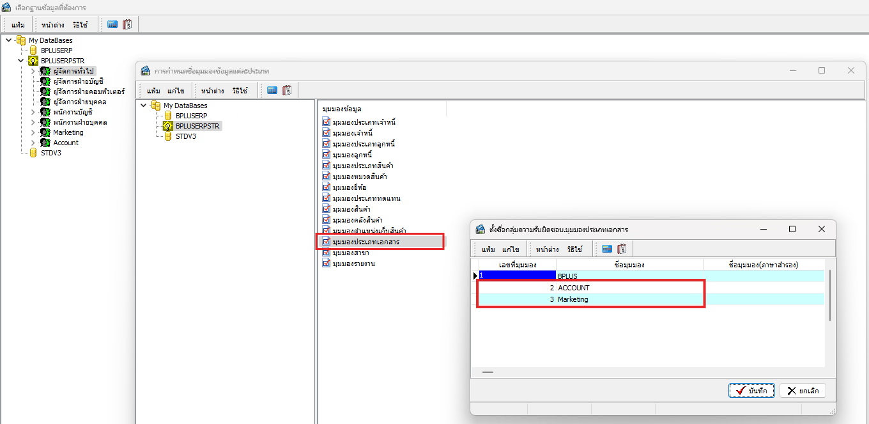The width and height of the screenshot is (869, 424).
Task: Select the BPLUSERPSTR lightbulb database icon in the main tree
Action: point(33,61)
